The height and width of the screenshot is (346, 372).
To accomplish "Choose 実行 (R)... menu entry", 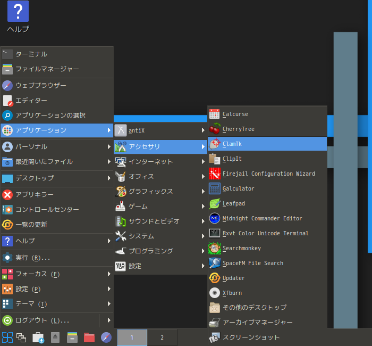I will click(x=57, y=258).
